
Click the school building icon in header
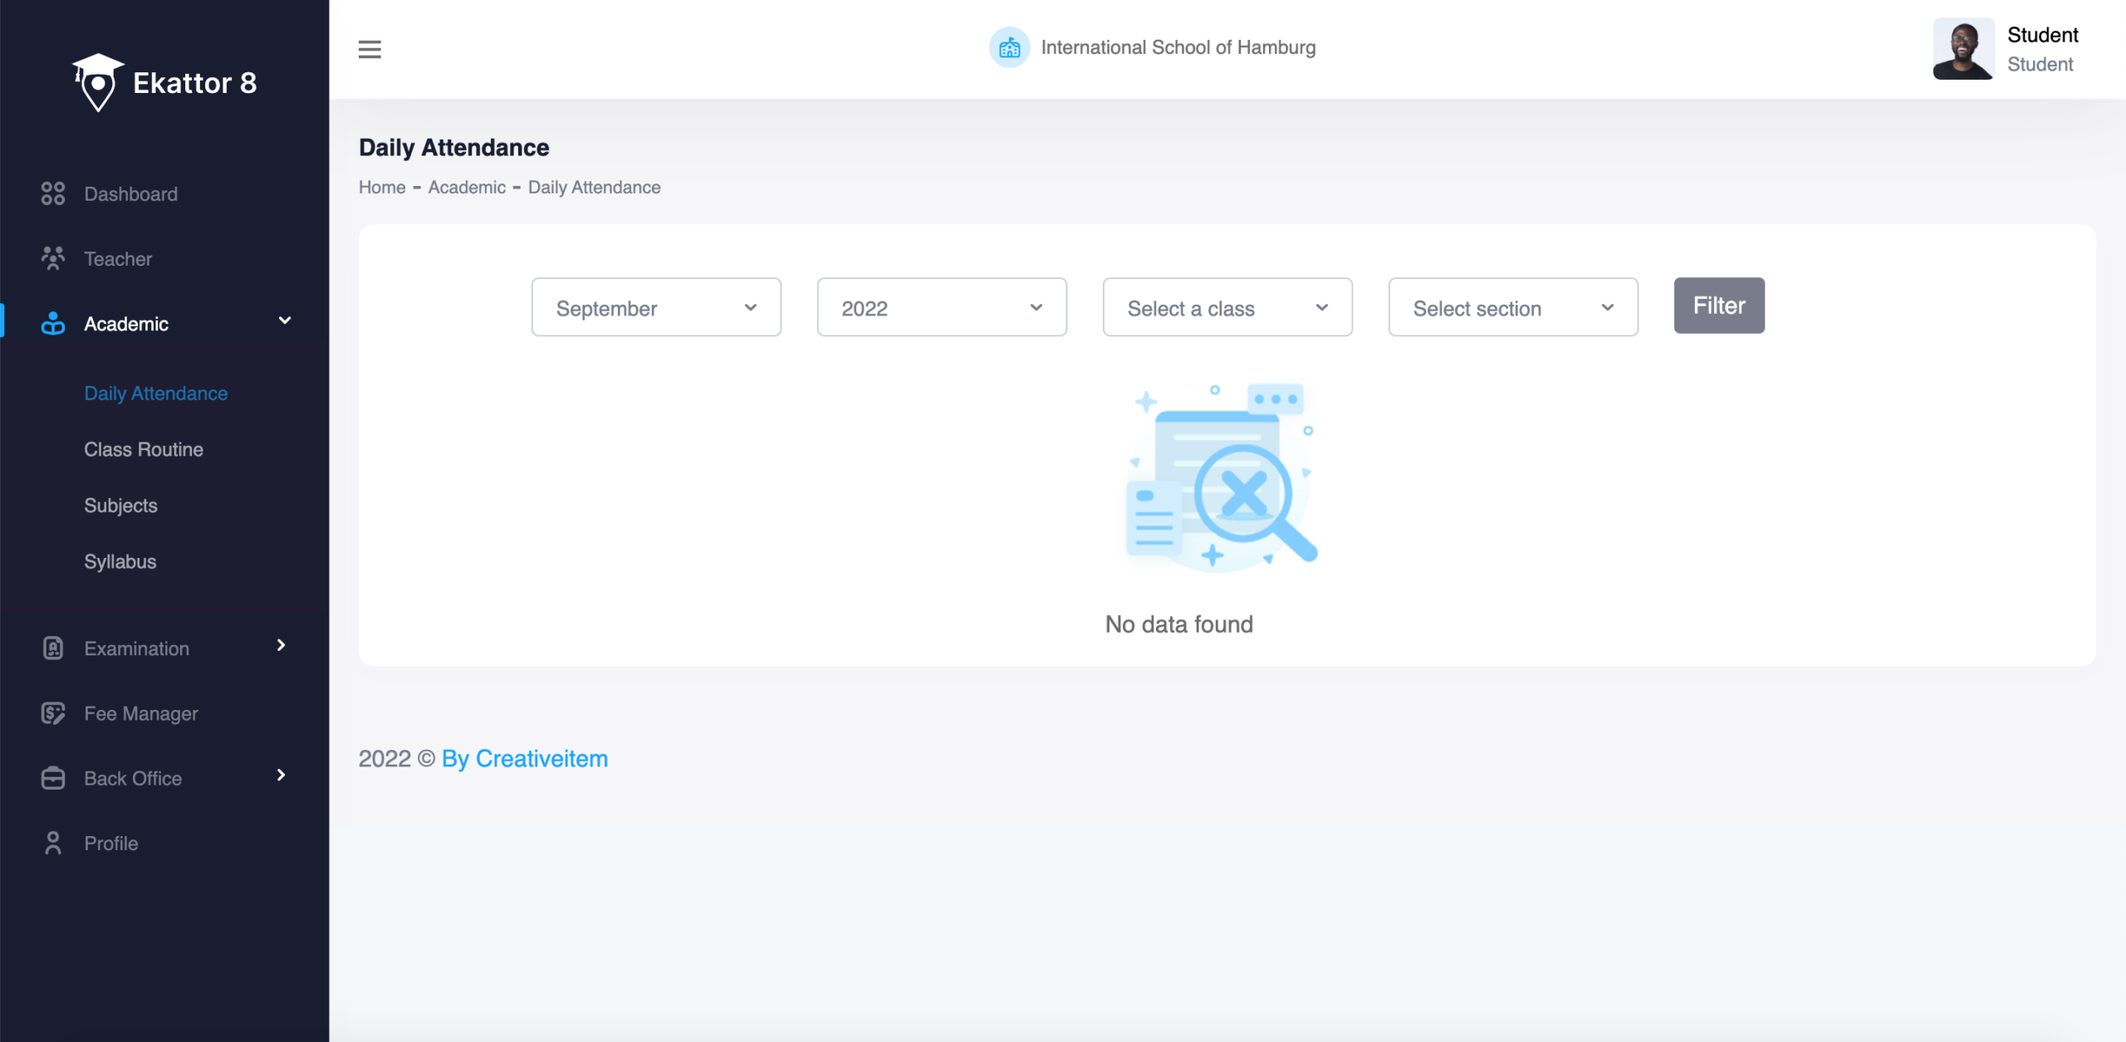(1009, 47)
